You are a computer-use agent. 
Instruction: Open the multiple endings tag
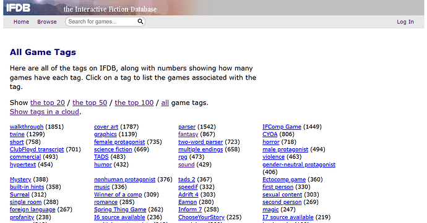(201, 149)
